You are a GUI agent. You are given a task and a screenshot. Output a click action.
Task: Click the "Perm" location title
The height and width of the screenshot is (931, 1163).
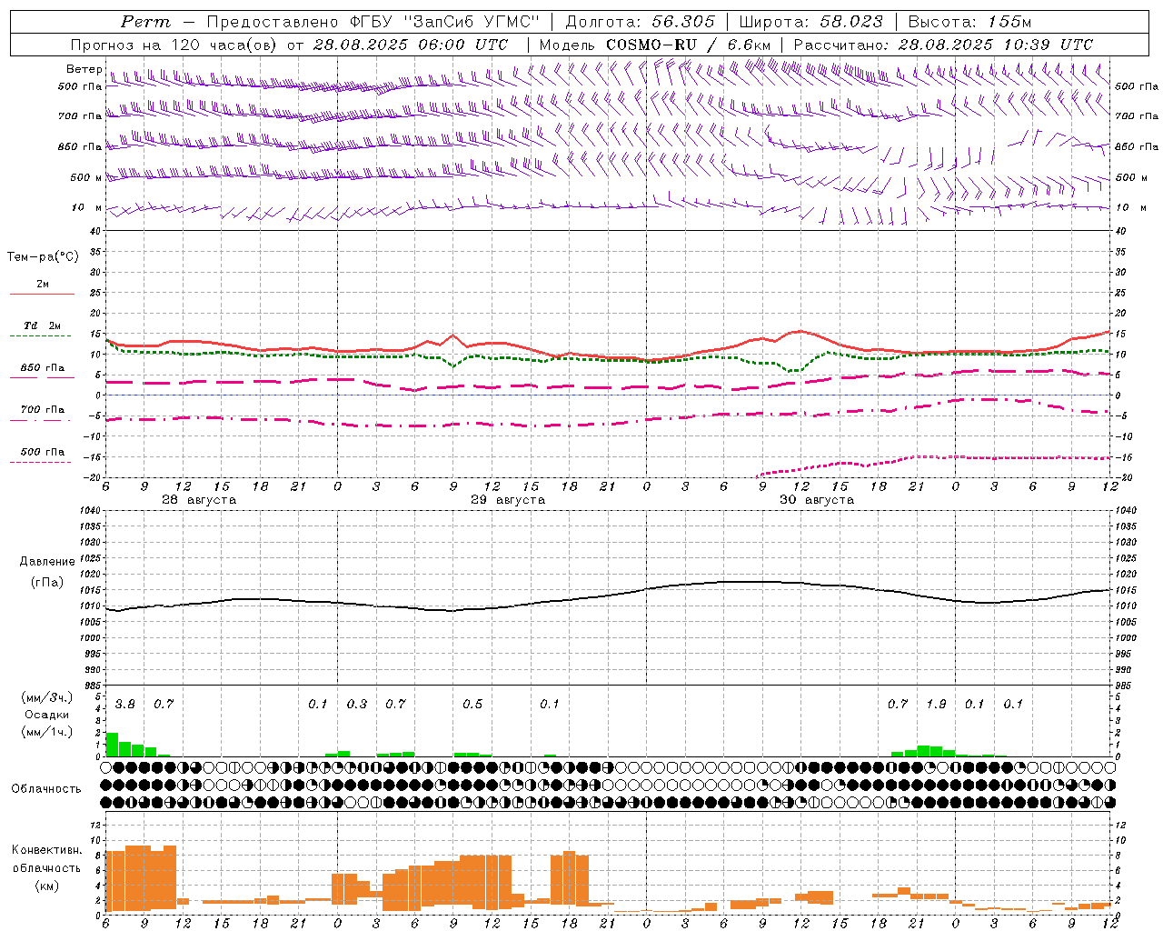pyautogui.click(x=145, y=22)
